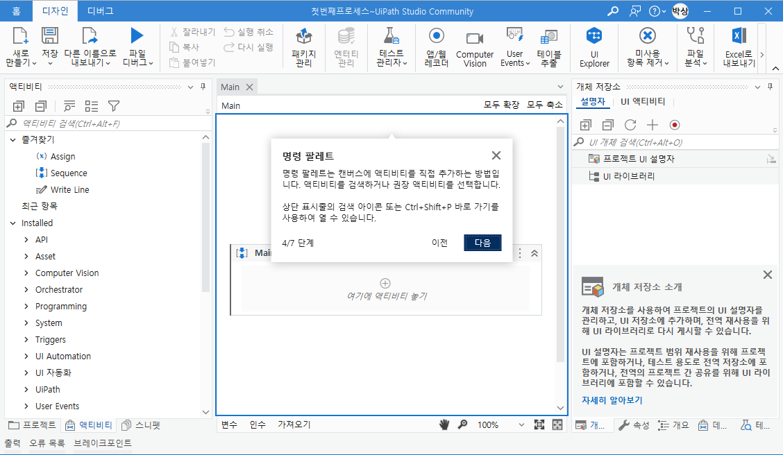Click the plus icon in Object Repository toolbar
The width and height of the screenshot is (783, 455).
tap(652, 125)
